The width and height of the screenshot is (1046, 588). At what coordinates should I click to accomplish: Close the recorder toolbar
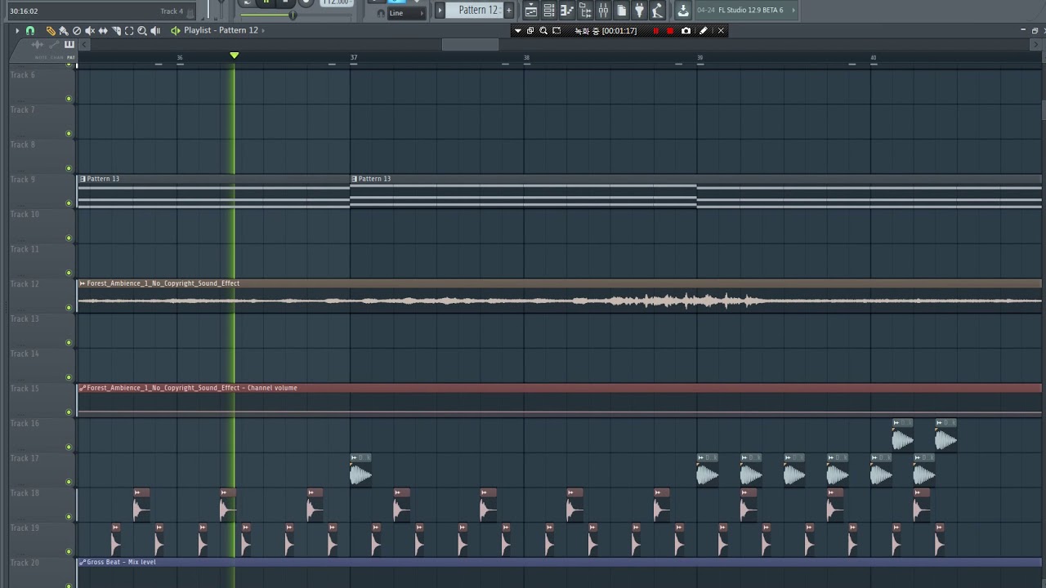click(x=721, y=30)
